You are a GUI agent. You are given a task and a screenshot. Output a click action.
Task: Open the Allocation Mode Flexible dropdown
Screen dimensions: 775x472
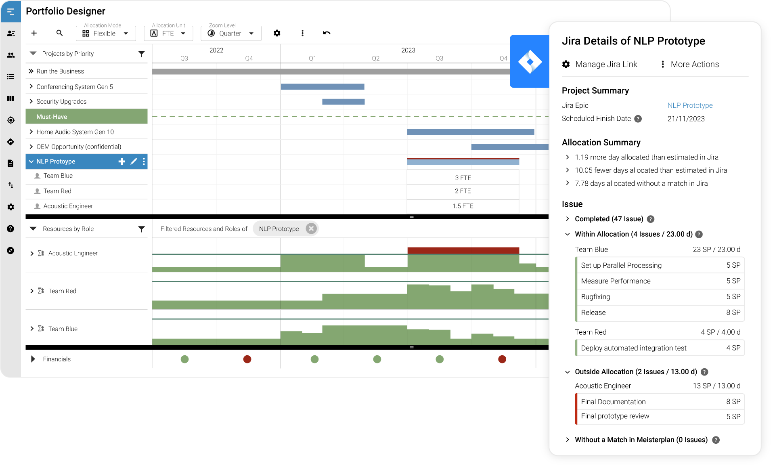[106, 34]
